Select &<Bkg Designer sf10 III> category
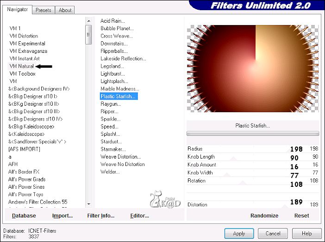This screenshot has height=242, width=325. (34, 111)
